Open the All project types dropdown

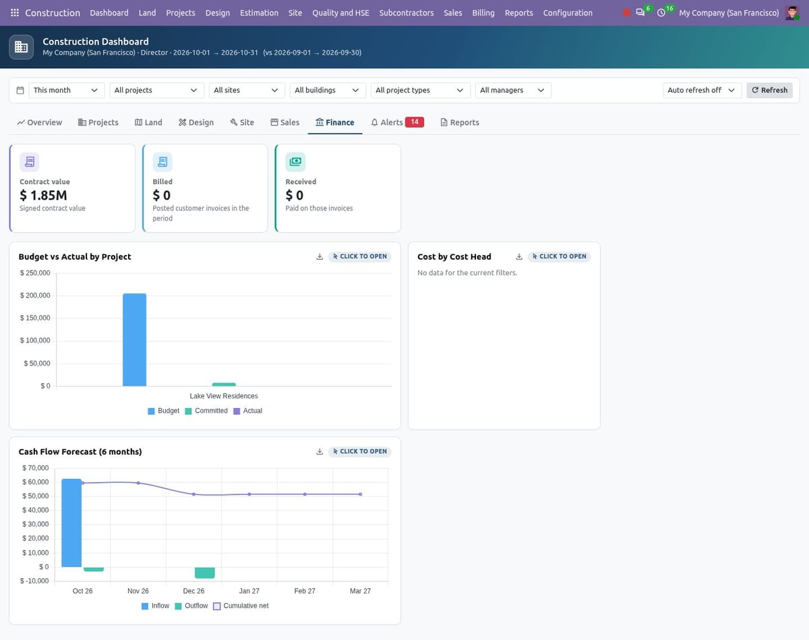421,90
